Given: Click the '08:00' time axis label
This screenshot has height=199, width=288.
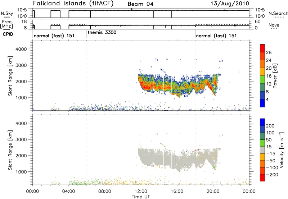Looking at the screenshot, I should [x=105, y=191].
